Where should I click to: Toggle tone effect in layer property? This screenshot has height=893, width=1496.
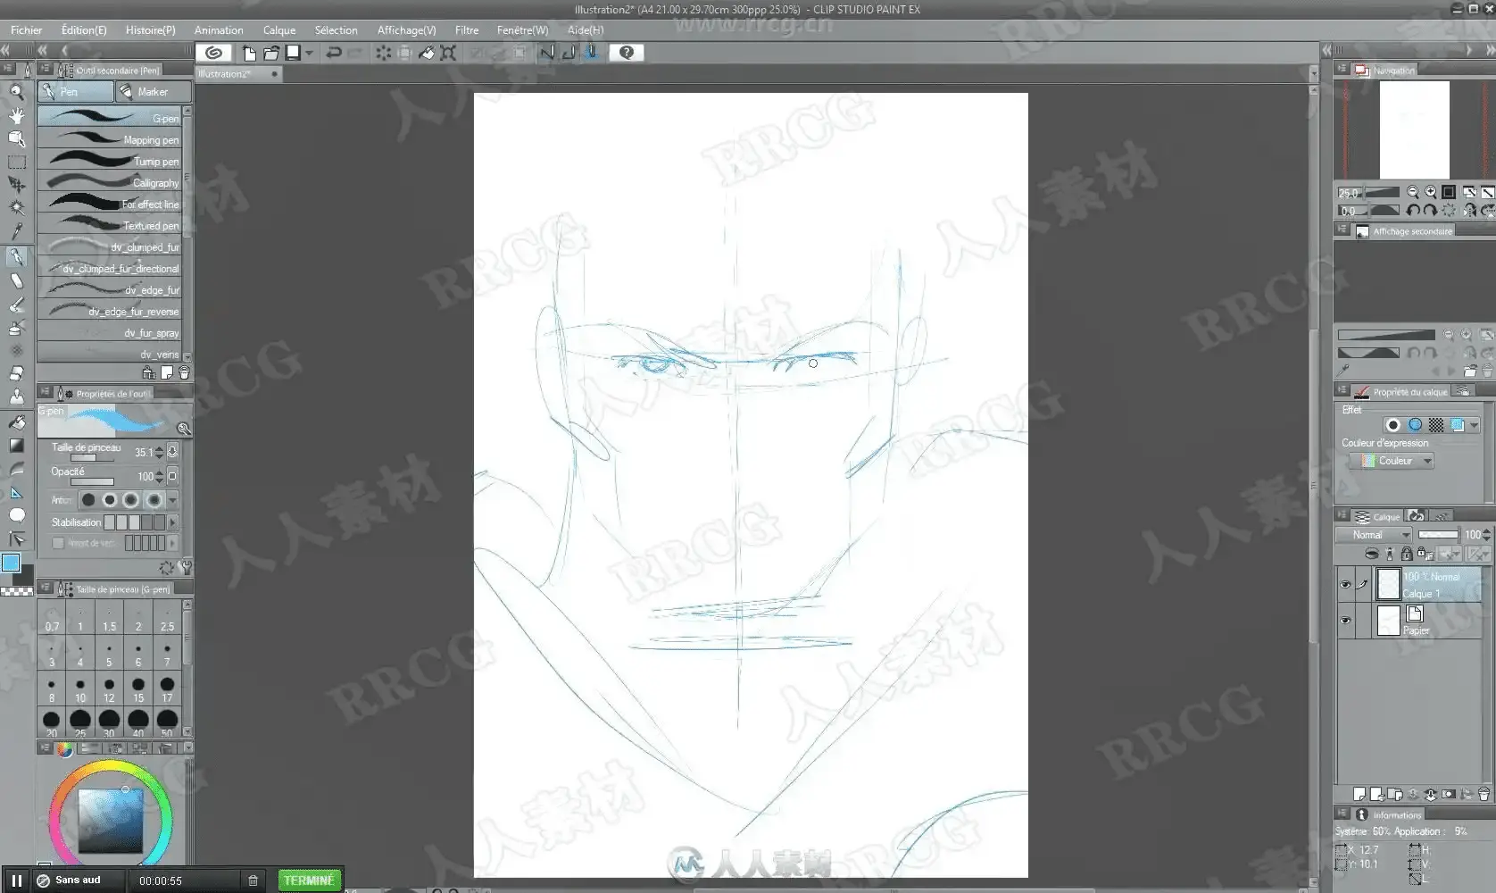[x=1435, y=425]
